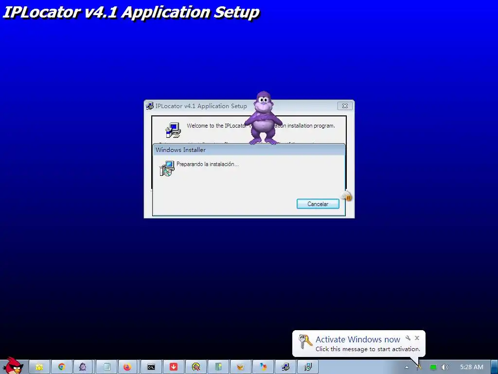Click the activation keys tray icon
The width and height of the screenshot is (498, 374).
(420, 367)
